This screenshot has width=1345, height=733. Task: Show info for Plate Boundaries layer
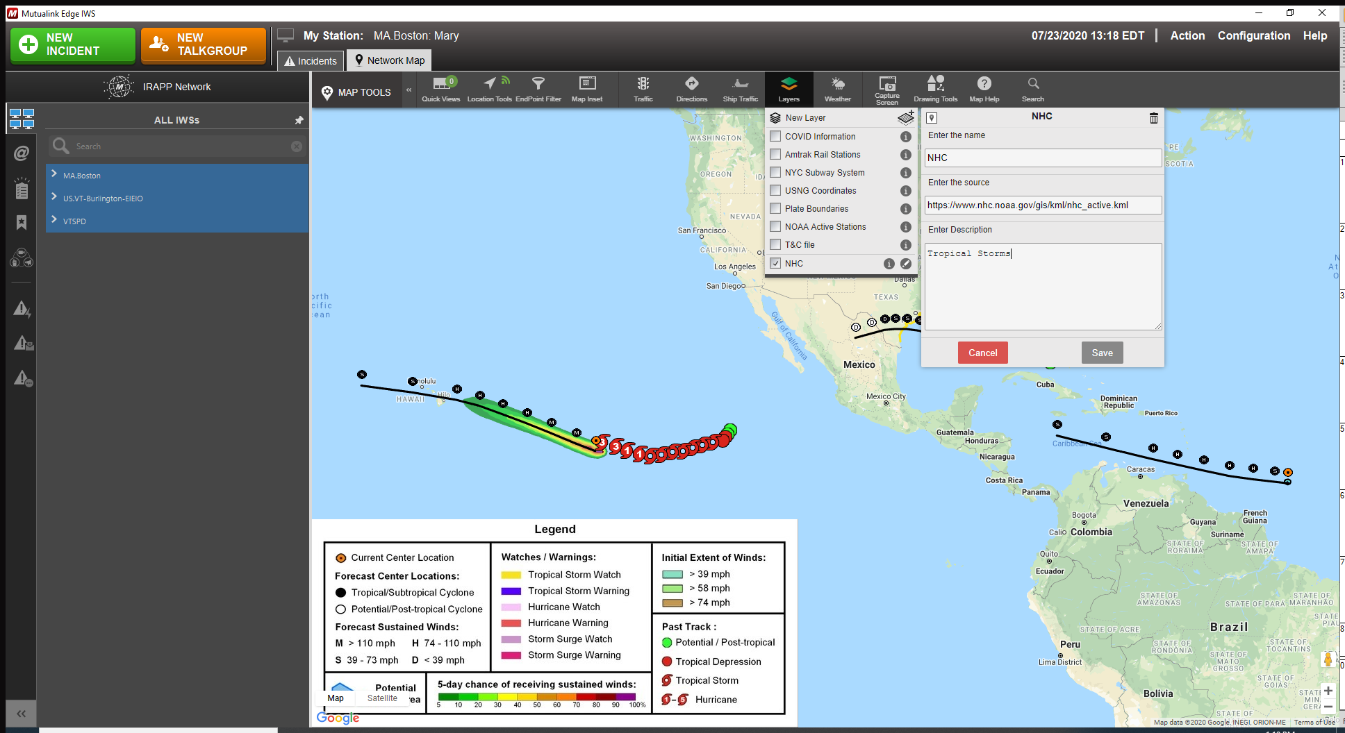[x=905, y=209]
